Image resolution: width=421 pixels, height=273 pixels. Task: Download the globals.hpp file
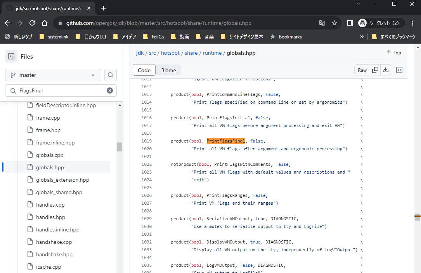386,70
